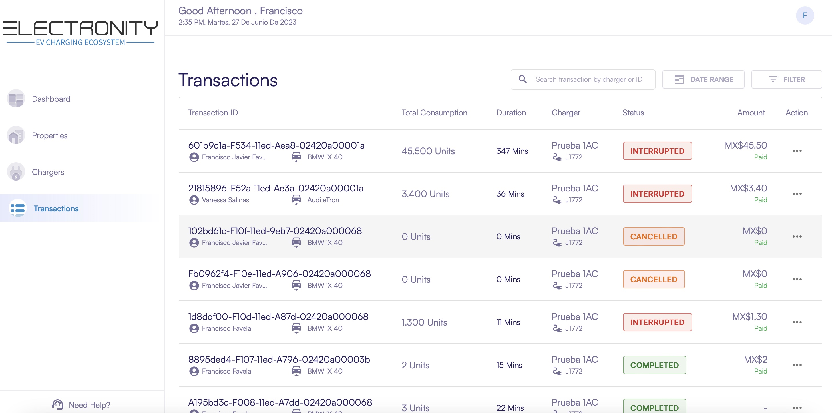Open actions for 8895ded4 completed transaction

tap(797, 365)
